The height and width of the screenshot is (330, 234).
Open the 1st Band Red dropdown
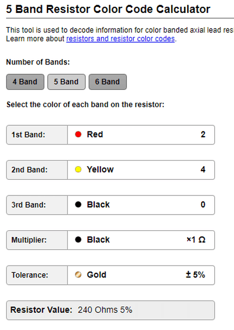[x=141, y=135]
